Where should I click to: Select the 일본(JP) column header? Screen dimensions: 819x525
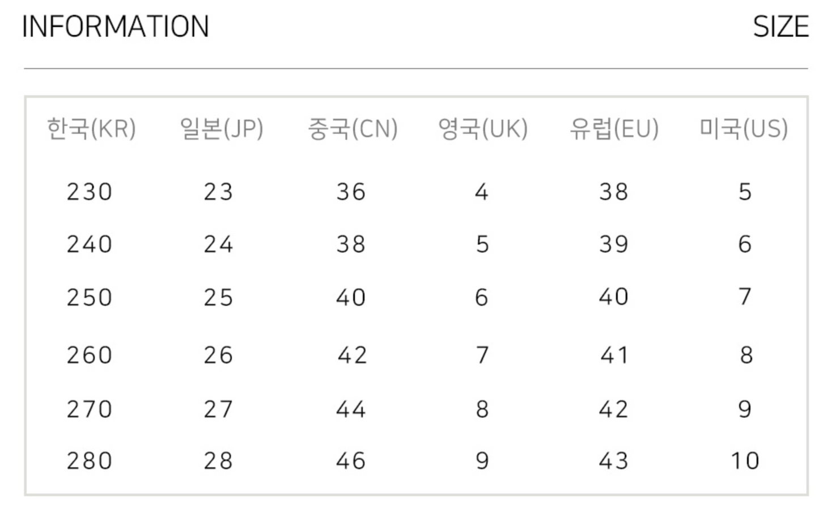[x=221, y=129]
